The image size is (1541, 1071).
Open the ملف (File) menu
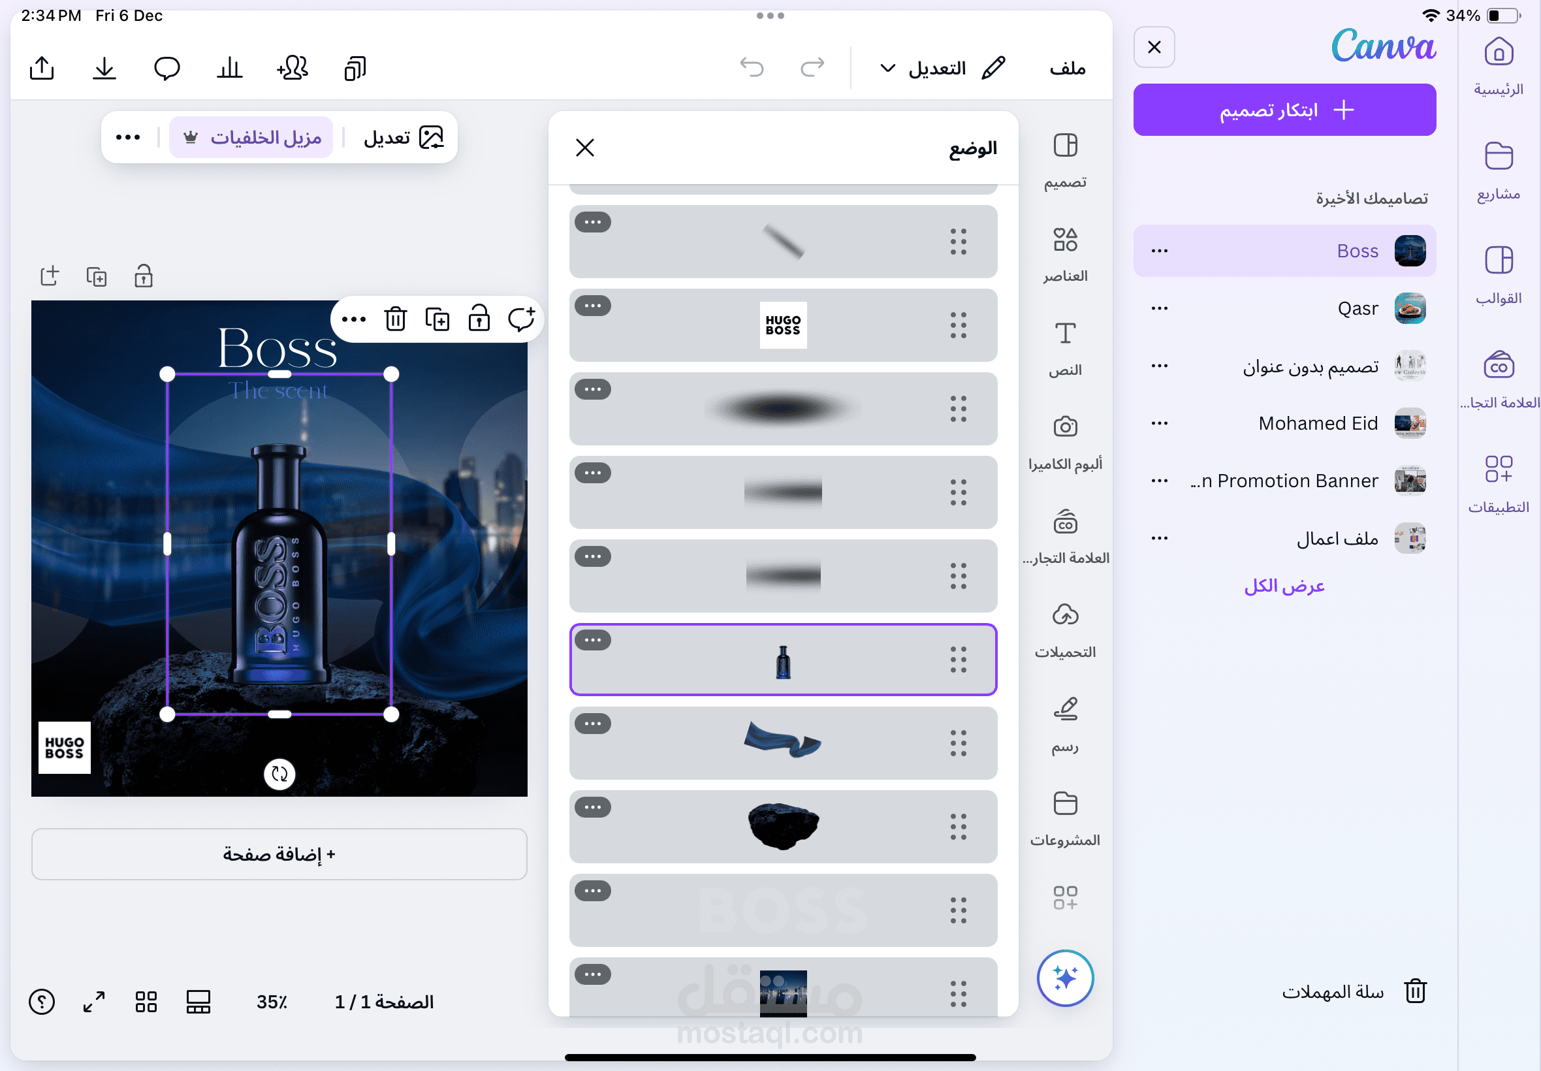(x=1067, y=68)
